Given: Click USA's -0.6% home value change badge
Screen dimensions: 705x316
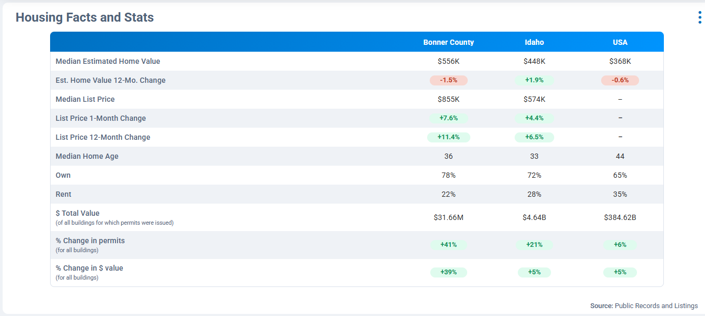Looking at the screenshot, I should pyautogui.click(x=620, y=80).
